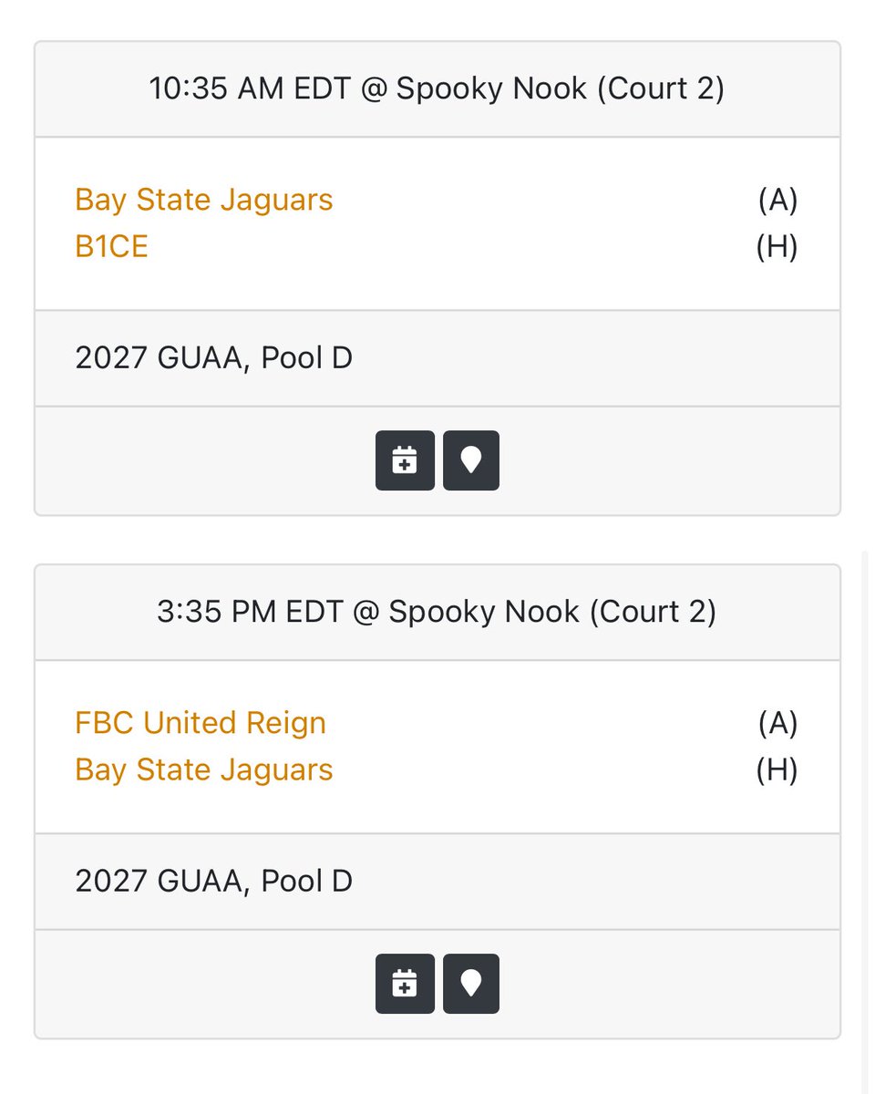Select Spooky Nook (Court 2) in second game header
The width and height of the screenshot is (875, 1094).
pyautogui.click(x=552, y=612)
